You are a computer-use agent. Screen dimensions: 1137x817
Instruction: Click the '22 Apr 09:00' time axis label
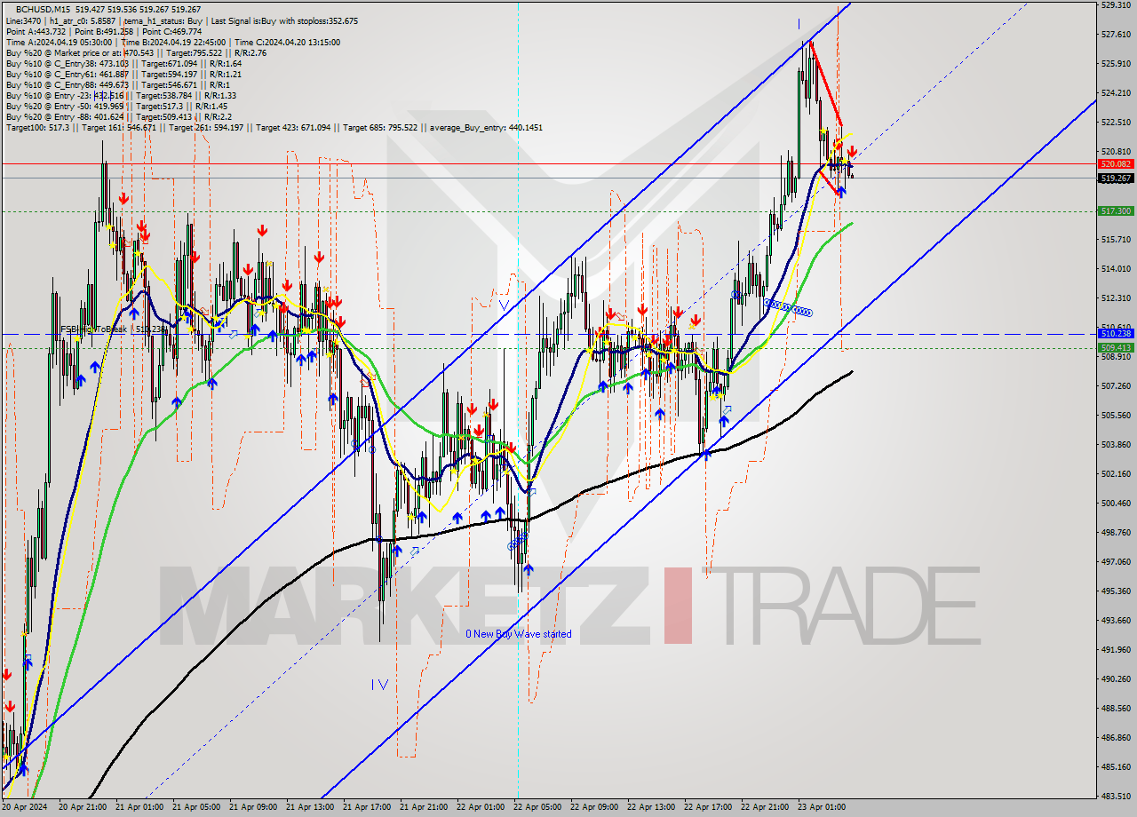(x=594, y=807)
